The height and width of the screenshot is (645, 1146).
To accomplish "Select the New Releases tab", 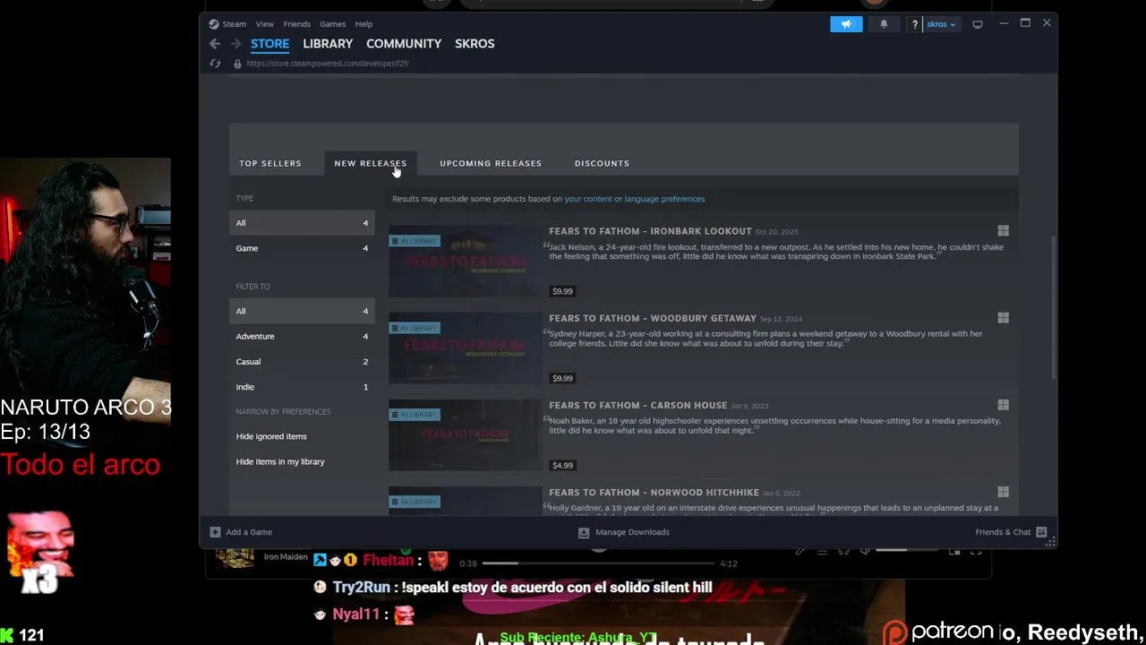I will [370, 163].
